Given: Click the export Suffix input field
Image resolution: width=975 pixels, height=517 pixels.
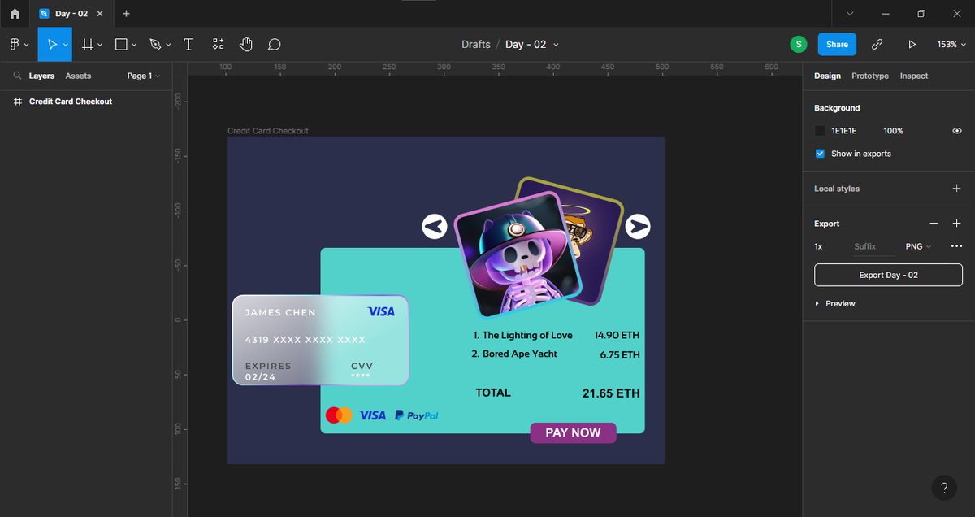Looking at the screenshot, I should pyautogui.click(x=873, y=246).
